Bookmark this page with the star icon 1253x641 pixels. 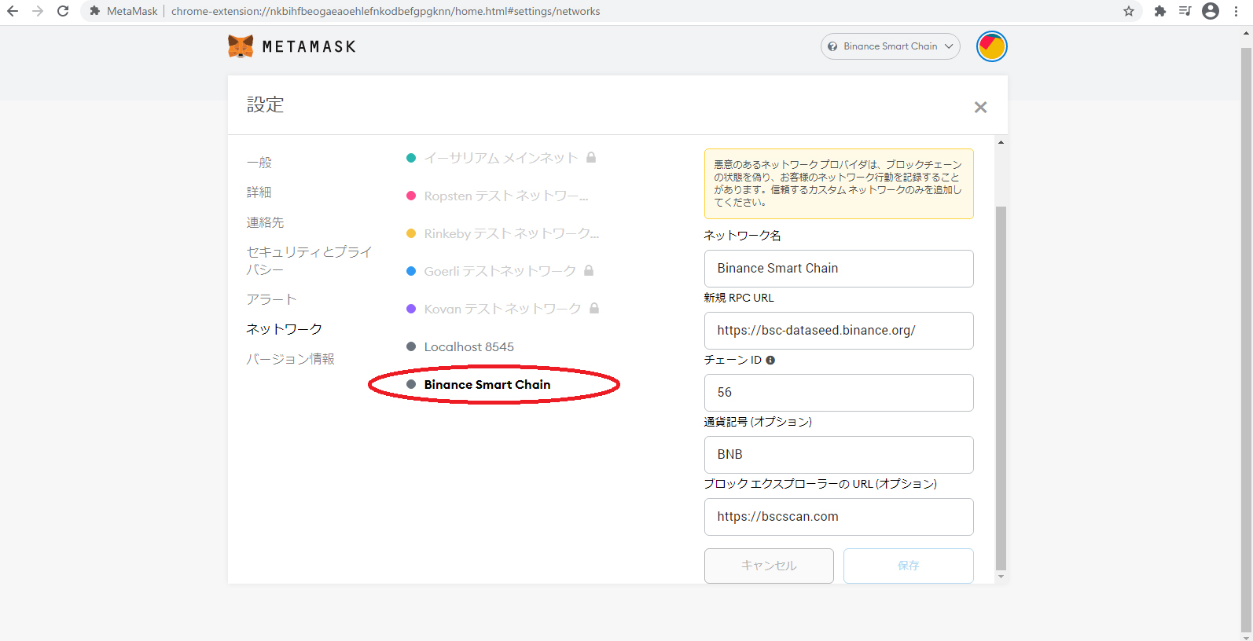1129,11
